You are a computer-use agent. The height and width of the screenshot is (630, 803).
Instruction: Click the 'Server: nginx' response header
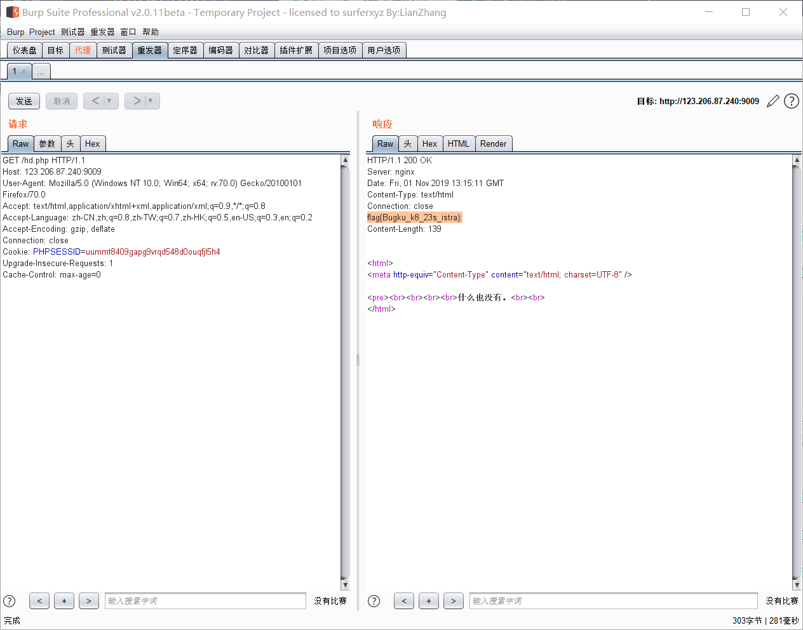pos(391,172)
